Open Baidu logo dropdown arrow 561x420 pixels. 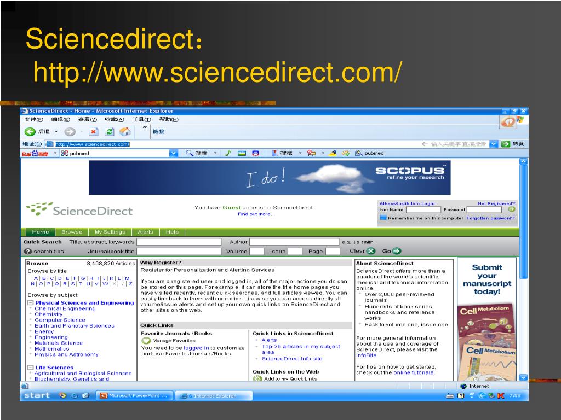click(55, 153)
